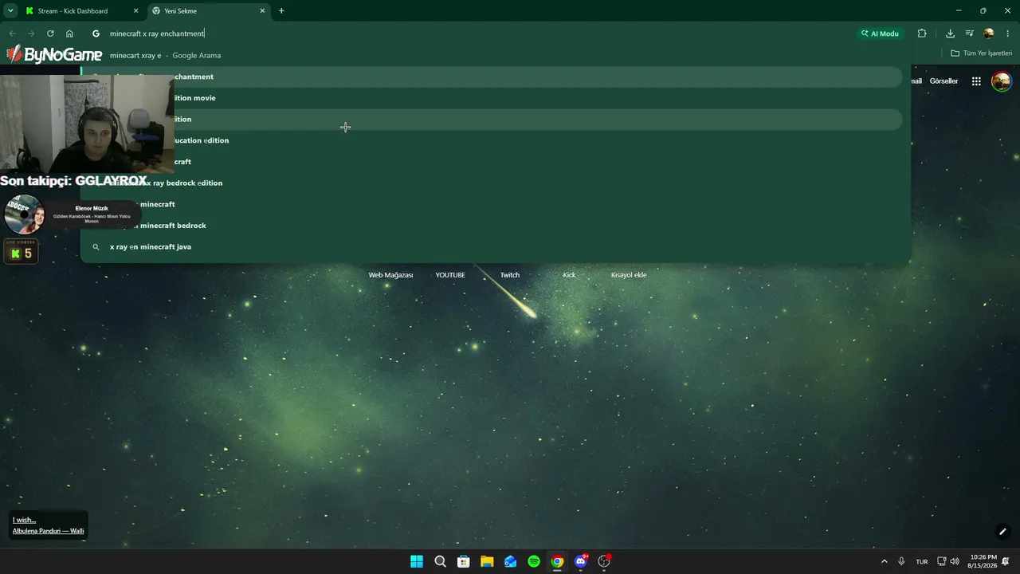
Task: Open the Tüm Yer İşaretleri bookmarks folder
Action: coord(981,53)
